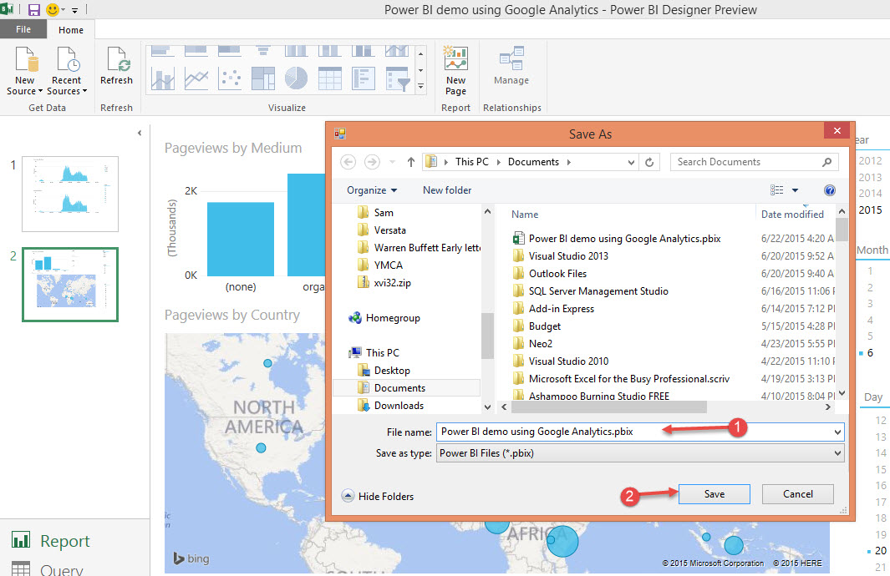Switch to the File tab

click(x=23, y=28)
